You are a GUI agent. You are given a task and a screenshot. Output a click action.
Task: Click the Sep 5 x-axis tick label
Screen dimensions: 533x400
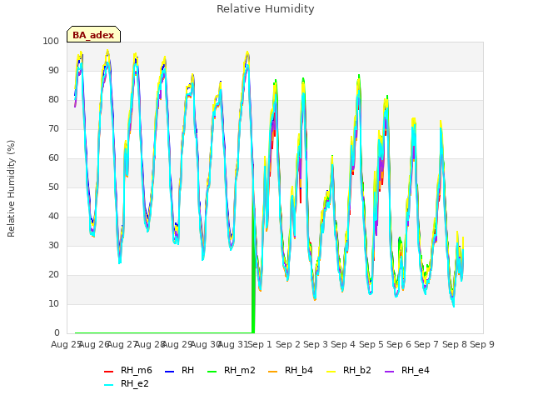(x=371, y=344)
